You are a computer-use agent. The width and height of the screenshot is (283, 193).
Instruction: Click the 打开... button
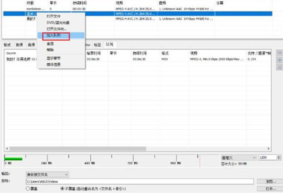point(269,188)
